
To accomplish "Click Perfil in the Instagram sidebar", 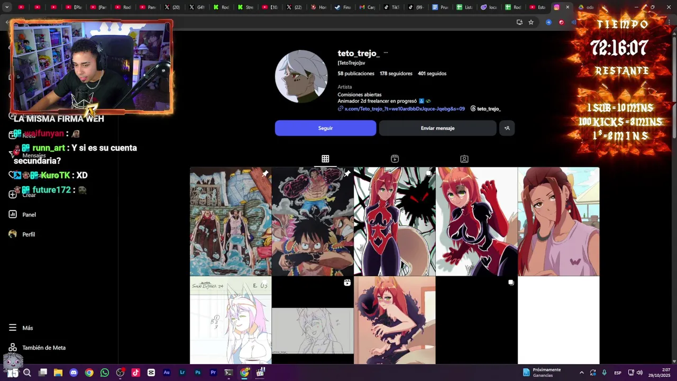I will coord(29,234).
